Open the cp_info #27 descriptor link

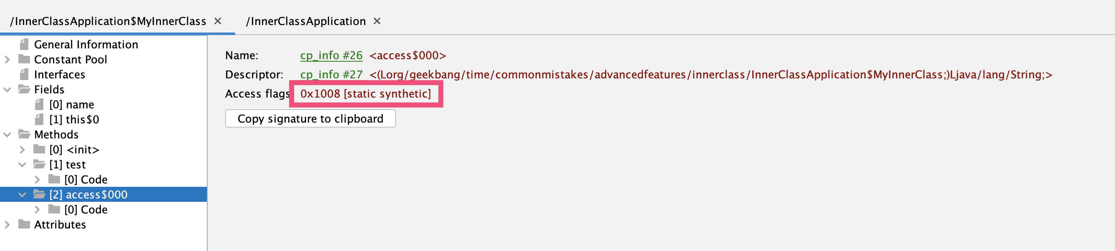[331, 75]
